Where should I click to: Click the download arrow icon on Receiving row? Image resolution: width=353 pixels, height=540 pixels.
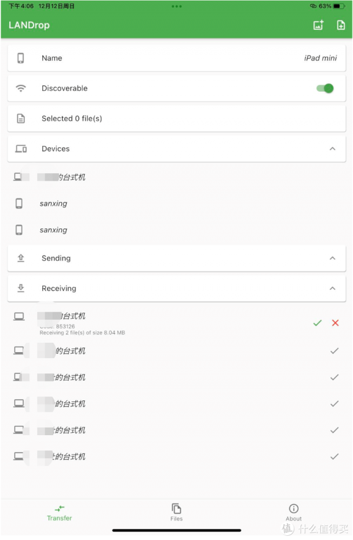[x=21, y=289]
